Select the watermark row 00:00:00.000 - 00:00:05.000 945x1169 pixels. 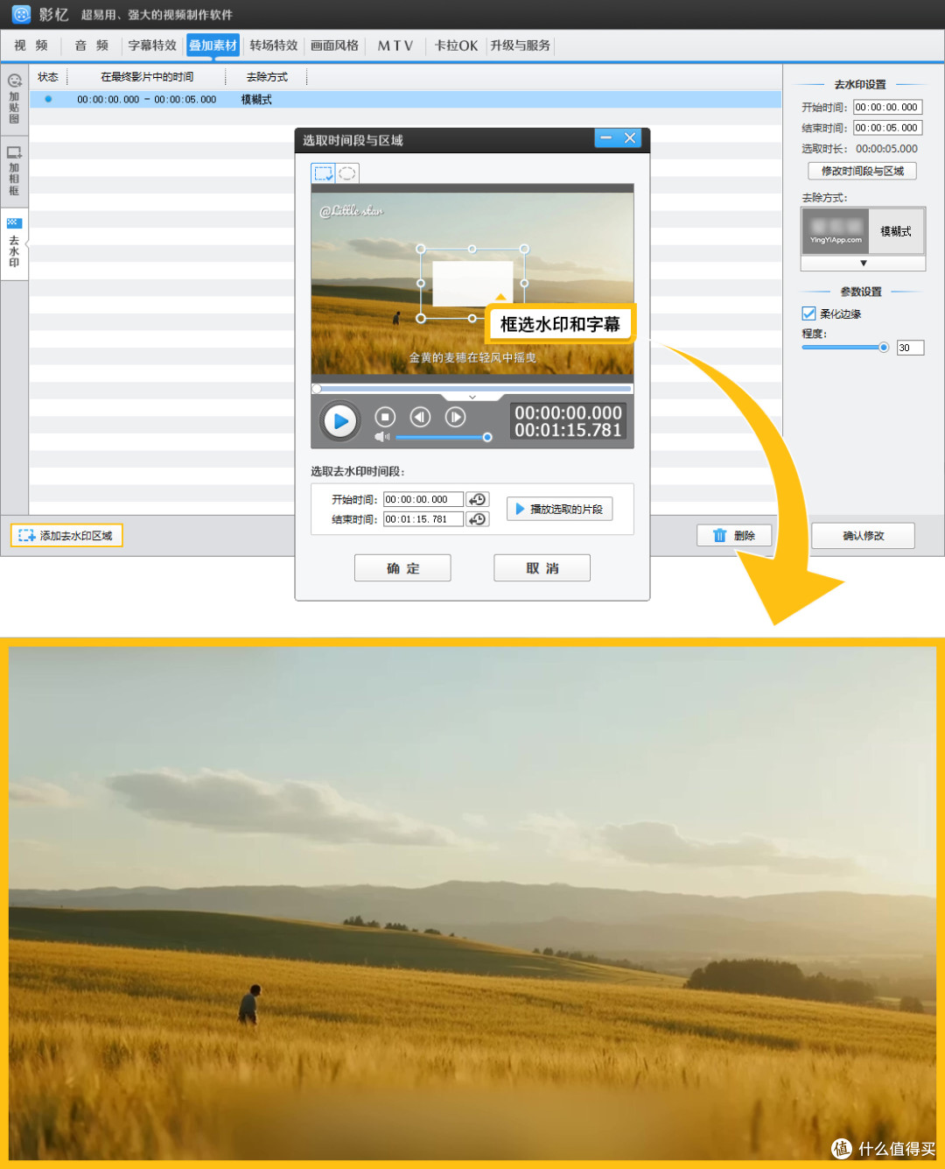[405, 100]
